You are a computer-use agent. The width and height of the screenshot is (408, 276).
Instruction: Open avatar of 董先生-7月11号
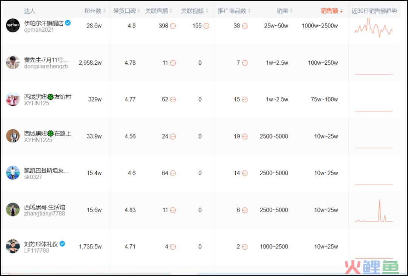tap(13, 62)
